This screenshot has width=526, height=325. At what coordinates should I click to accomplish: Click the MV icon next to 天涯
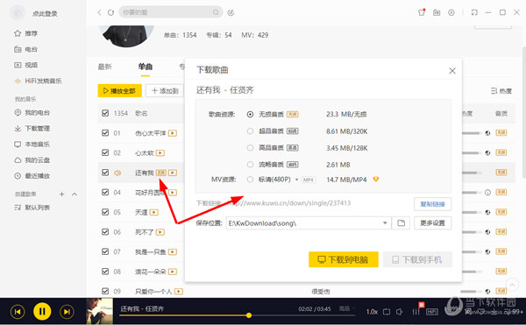click(154, 212)
